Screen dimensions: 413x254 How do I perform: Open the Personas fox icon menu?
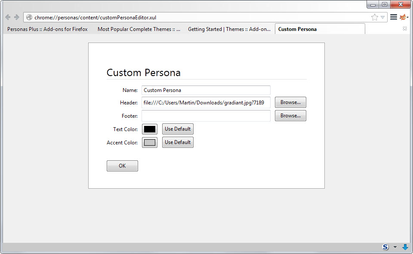(404, 17)
